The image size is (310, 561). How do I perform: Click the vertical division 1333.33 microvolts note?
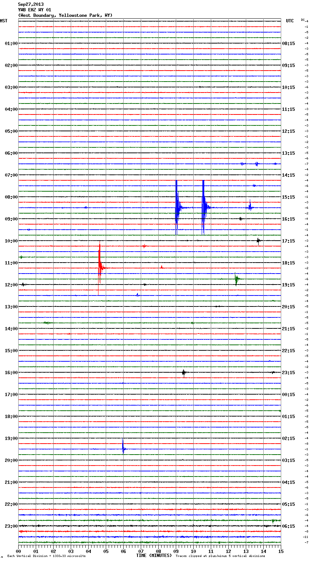tap(46, 556)
